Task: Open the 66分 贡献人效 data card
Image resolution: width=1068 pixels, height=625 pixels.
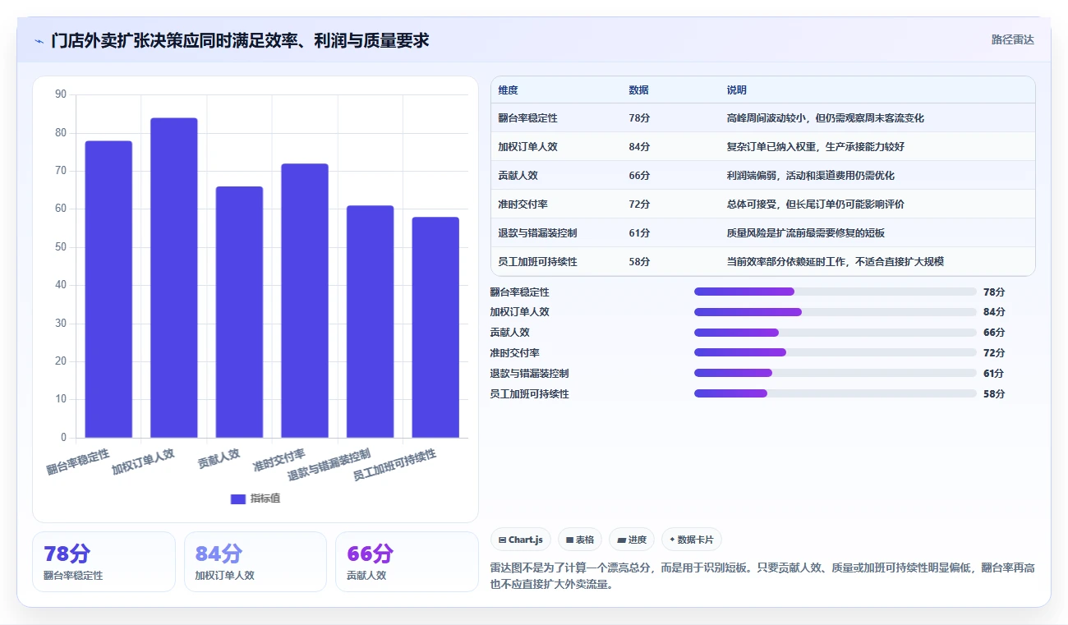Action: click(407, 562)
